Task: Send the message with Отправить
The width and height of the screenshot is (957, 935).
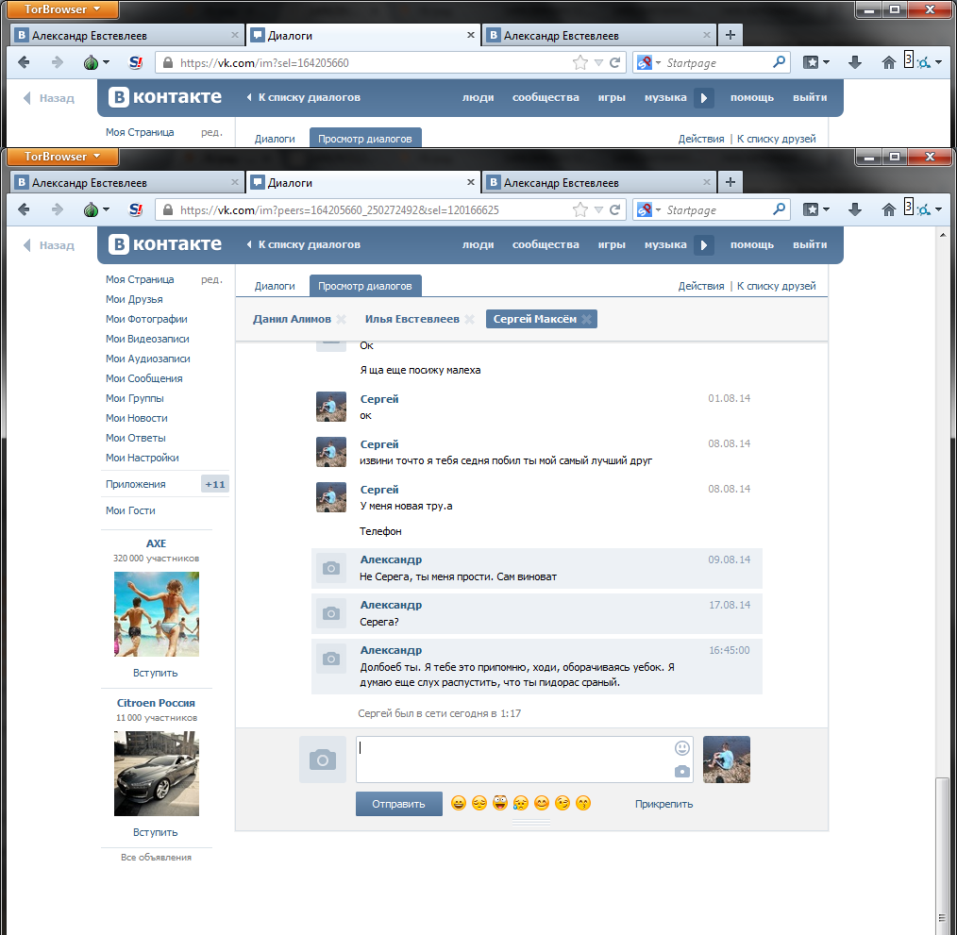Action: [x=398, y=804]
